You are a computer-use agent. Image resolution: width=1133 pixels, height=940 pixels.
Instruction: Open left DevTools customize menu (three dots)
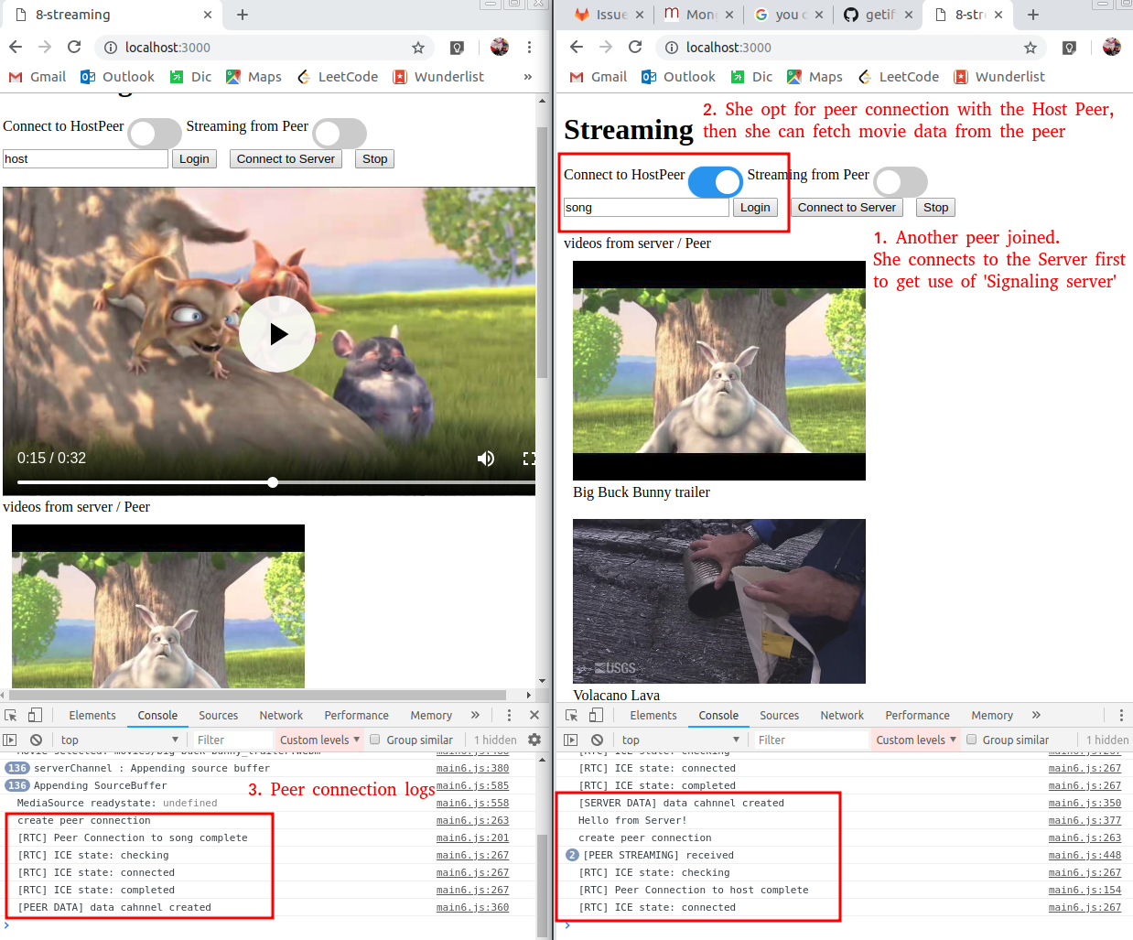(509, 715)
